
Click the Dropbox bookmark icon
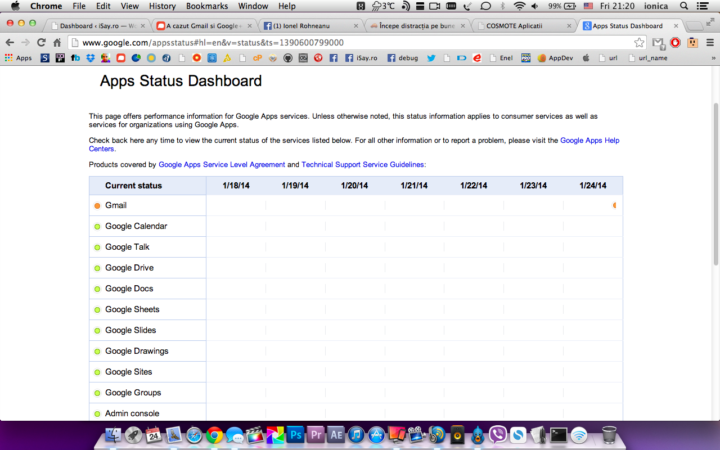click(x=90, y=58)
